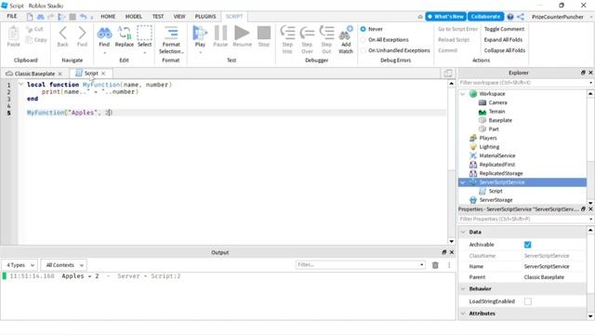Switch to the TEST ribbon tab
This screenshot has height=335, width=595.
click(x=158, y=17)
